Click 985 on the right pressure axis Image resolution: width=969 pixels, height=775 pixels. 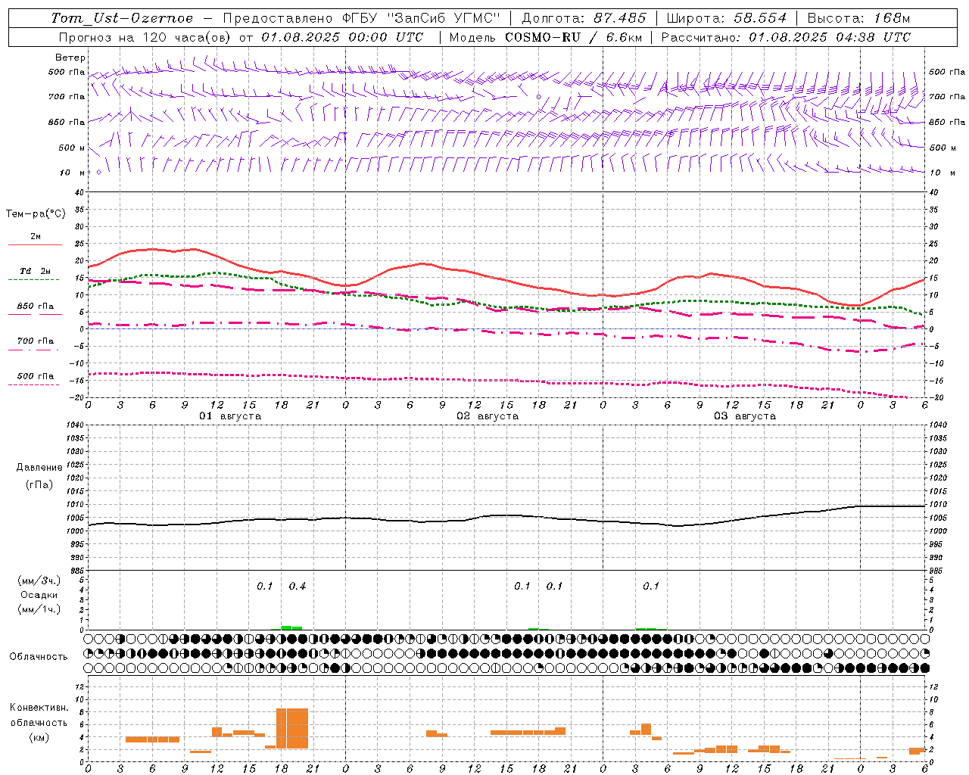tap(937, 571)
